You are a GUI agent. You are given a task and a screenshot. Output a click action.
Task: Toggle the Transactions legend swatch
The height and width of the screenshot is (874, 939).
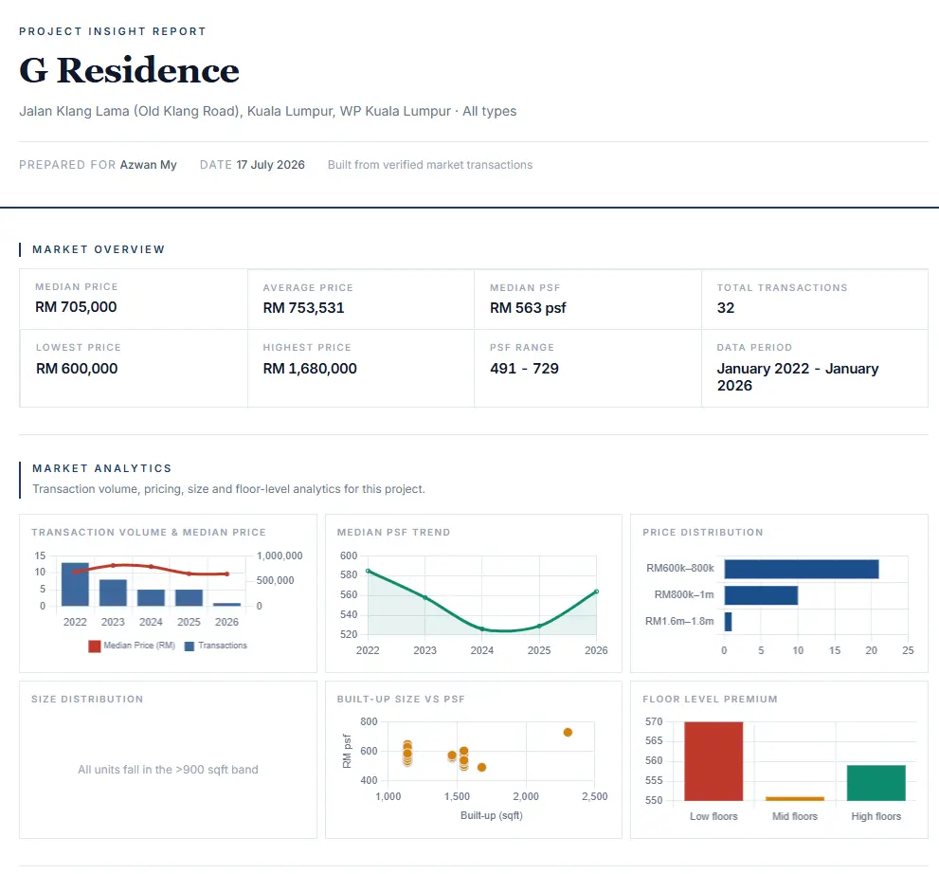click(x=190, y=646)
